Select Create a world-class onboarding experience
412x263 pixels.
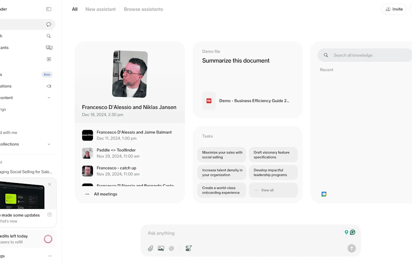222,190
